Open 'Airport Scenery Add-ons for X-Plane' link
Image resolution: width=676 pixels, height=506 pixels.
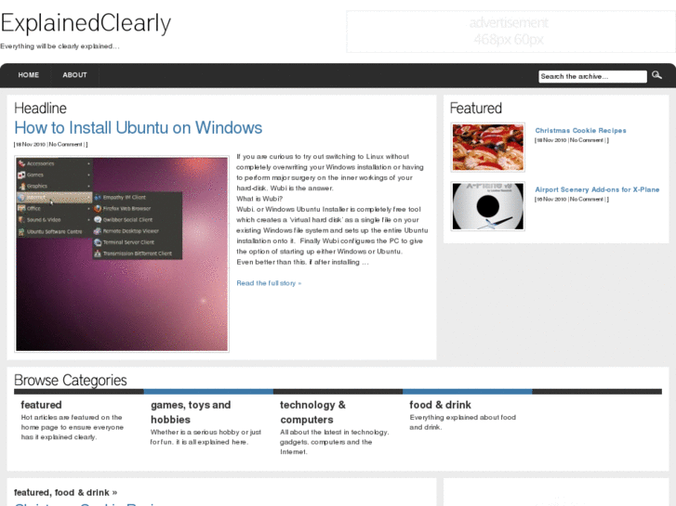(x=597, y=189)
